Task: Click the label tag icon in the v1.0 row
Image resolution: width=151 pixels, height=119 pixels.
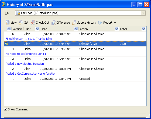Action: point(6,44)
